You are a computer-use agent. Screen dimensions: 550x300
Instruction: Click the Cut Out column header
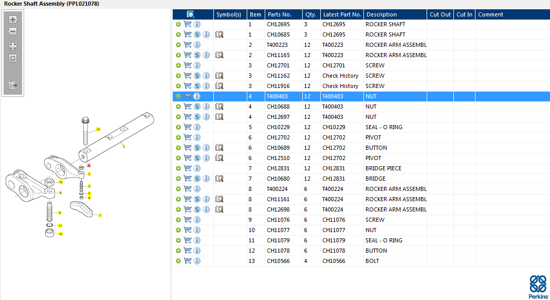click(x=440, y=14)
